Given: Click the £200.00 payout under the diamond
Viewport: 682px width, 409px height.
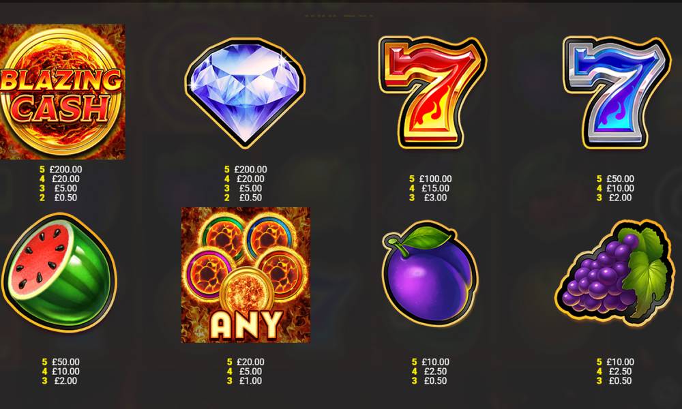Looking at the screenshot, I should [250, 170].
